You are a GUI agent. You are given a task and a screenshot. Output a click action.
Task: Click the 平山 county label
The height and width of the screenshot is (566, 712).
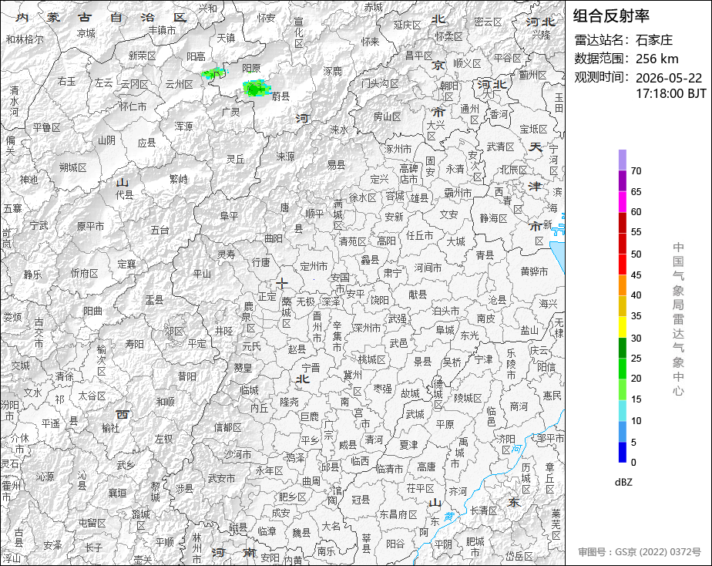coord(202,274)
